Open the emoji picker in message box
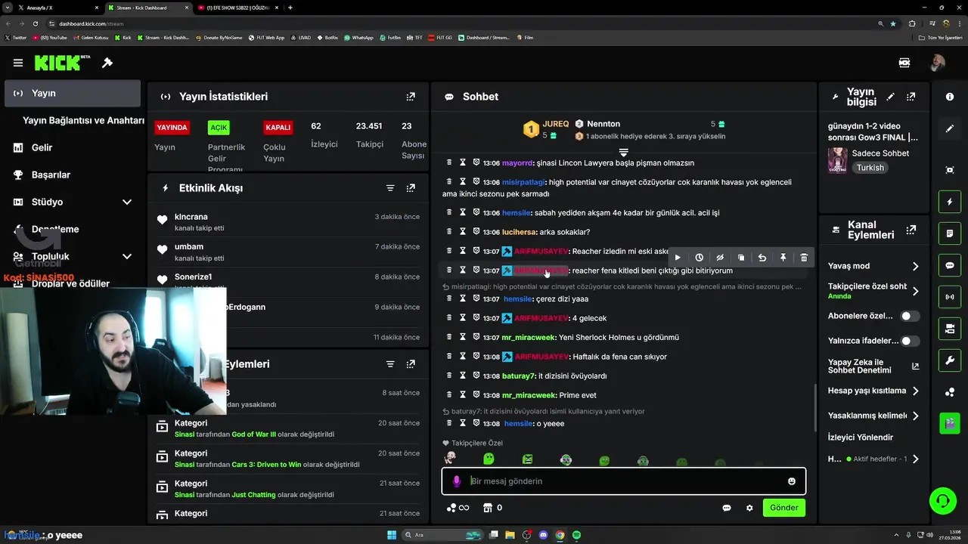Image resolution: width=968 pixels, height=544 pixels. [792, 481]
